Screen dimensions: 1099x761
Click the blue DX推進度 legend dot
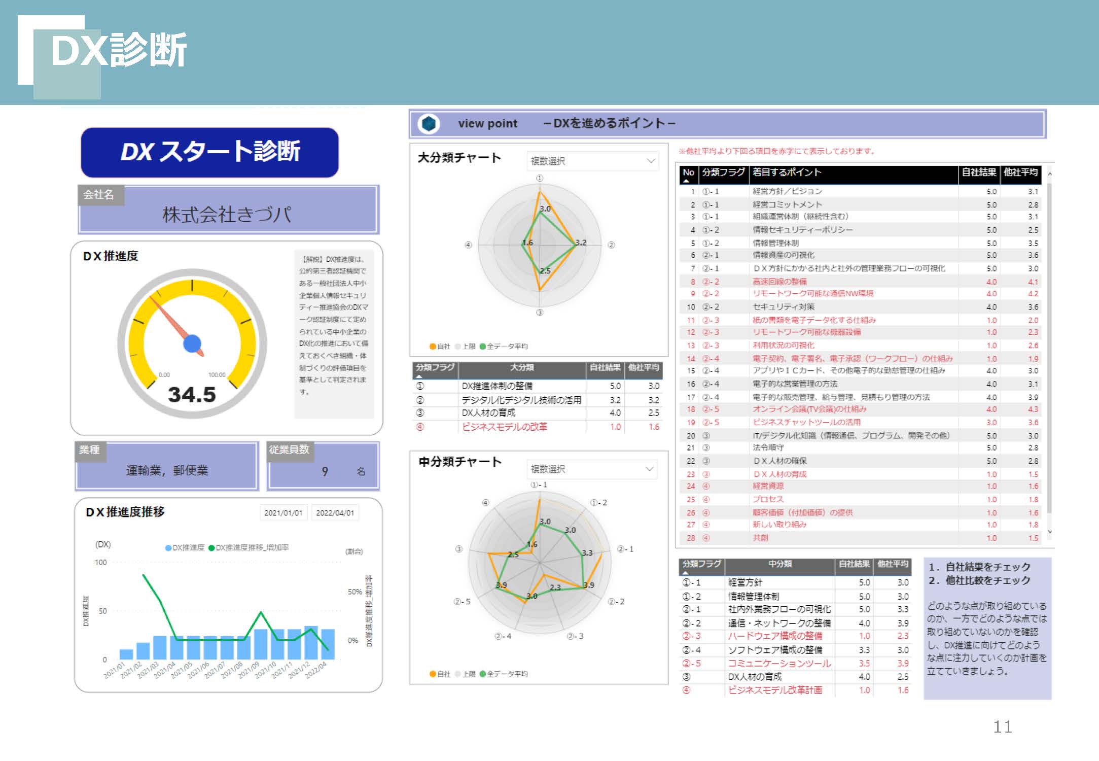pyautogui.click(x=168, y=547)
